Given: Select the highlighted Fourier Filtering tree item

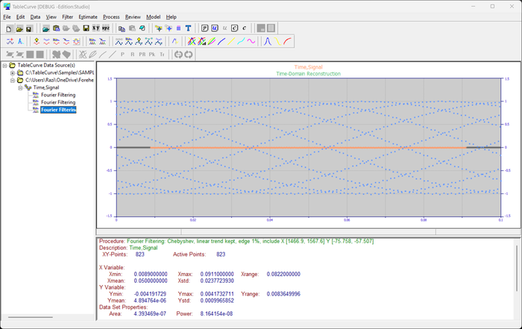Looking at the screenshot, I should pyautogui.click(x=58, y=110).
